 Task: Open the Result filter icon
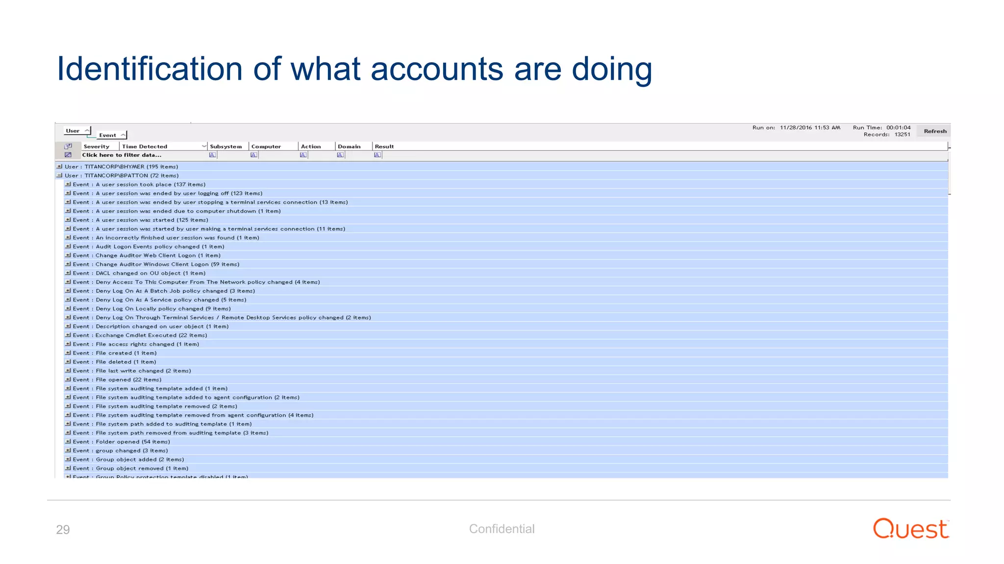(x=377, y=155)
